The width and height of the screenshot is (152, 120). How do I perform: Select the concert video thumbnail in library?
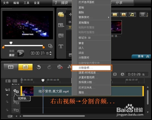pos(116,27)
